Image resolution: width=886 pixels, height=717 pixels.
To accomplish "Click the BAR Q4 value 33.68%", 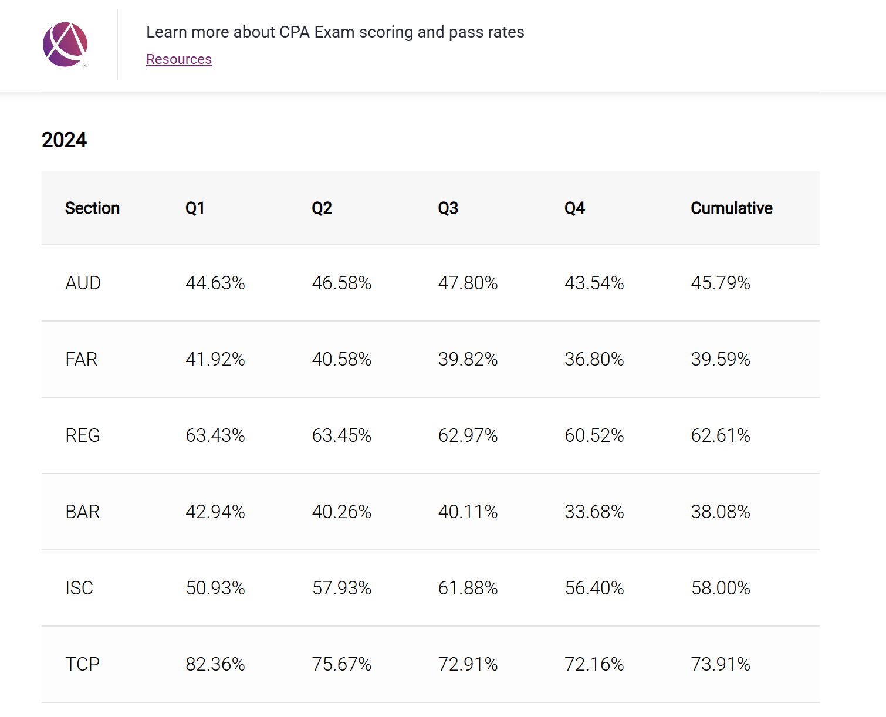I will [594, 512].
